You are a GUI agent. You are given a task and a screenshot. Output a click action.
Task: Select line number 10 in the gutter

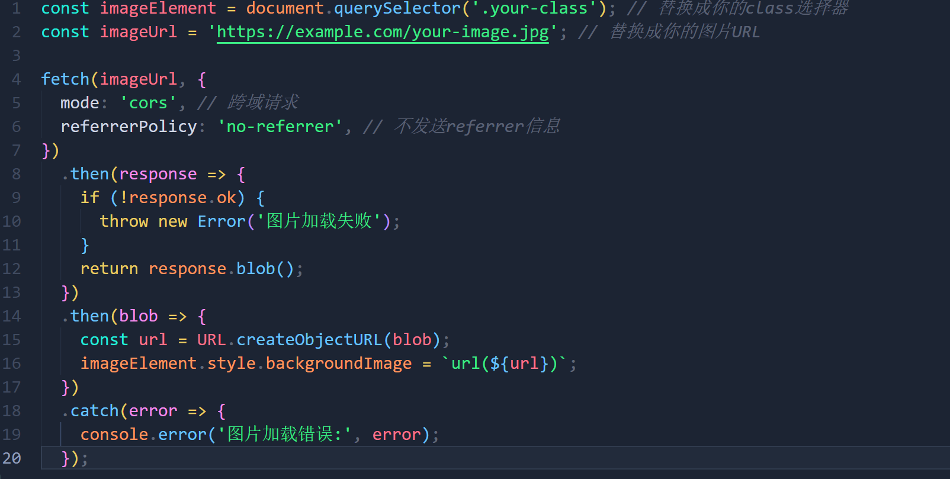click(12, 221)
